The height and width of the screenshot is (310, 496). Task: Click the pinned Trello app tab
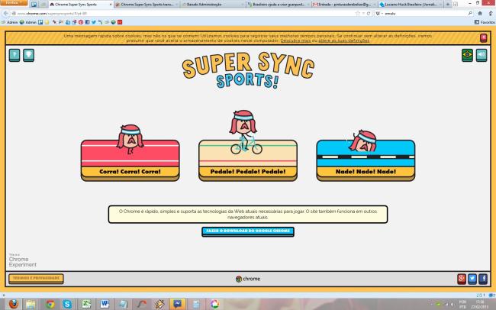(x=34, y=5)
